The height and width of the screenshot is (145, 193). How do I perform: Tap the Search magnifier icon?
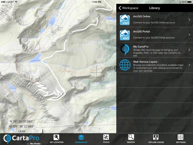tap(131, 137)
